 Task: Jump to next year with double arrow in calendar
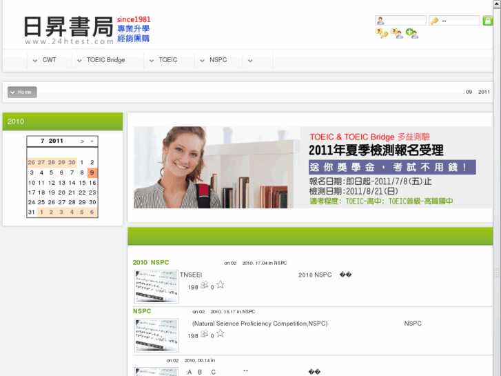click(x=92, y=141)
